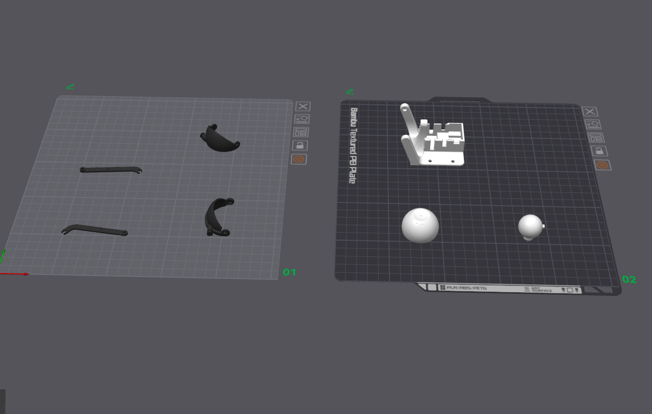
Task: Remove all objects from plate 02
Action: pos(589,112)
